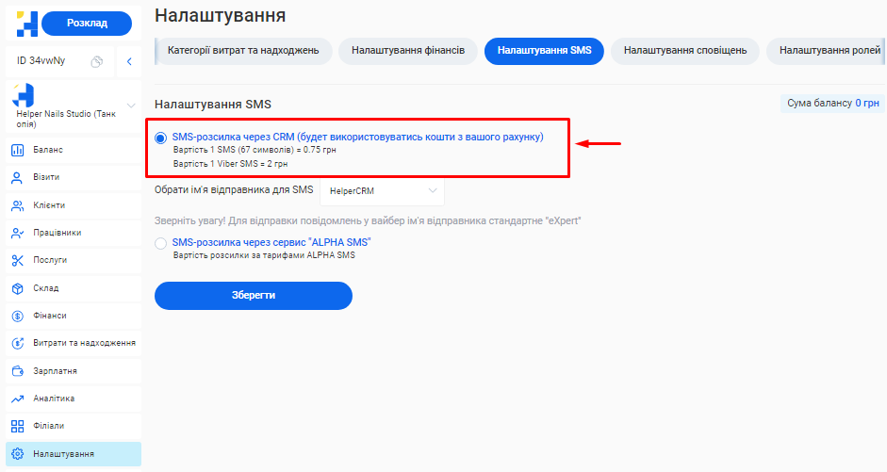
Task: Click the Зарплатня wallet icon
Action: coord(17,371)
